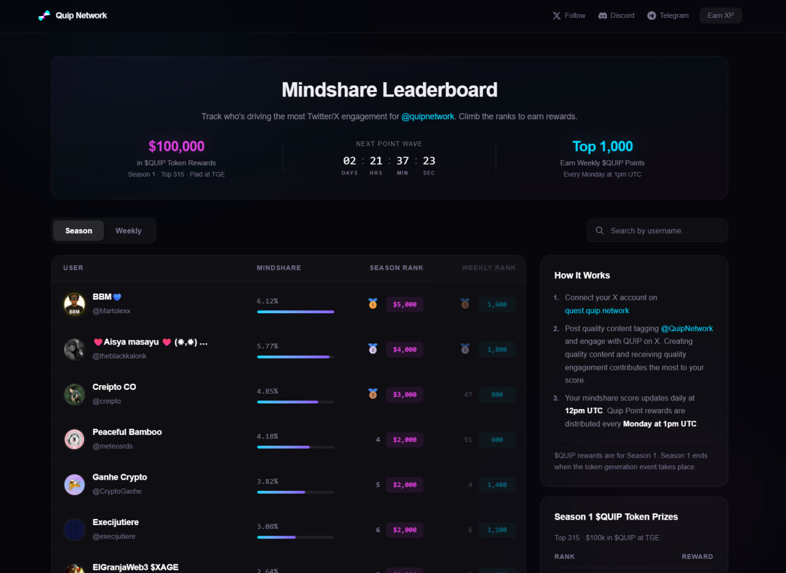Viewport: 786px width, 573px height.
Task: Open the @quipnetwork handle link
Action: (x=428, y=116)
